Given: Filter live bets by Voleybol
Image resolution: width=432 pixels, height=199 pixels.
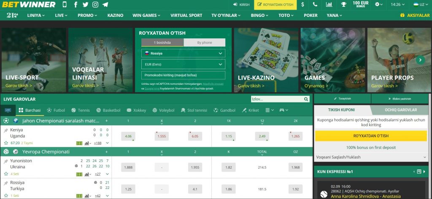Looking at the screenshot, I should 163,110.
